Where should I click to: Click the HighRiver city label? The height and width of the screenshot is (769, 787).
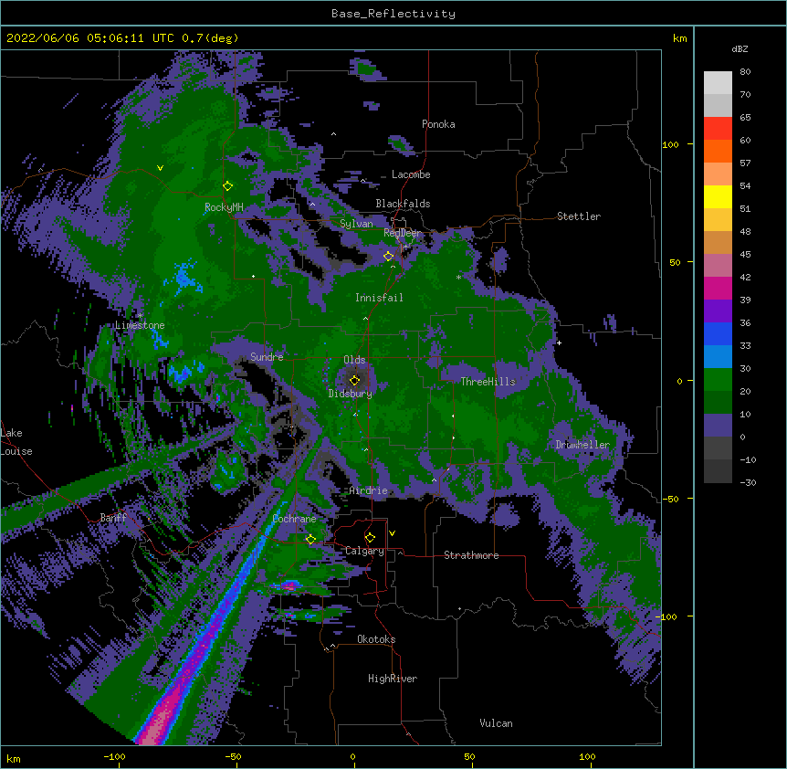coord(393,679)
